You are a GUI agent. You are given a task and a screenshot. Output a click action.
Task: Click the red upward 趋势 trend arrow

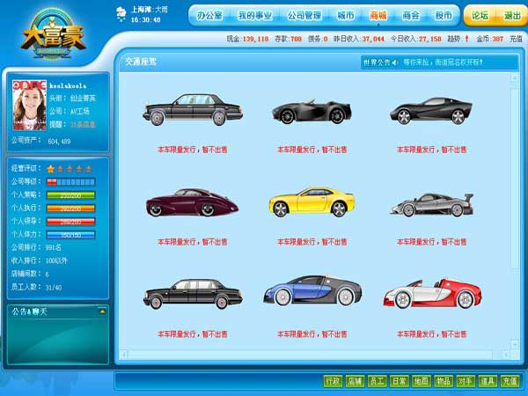pyautogui.click(x=466, y=39)
